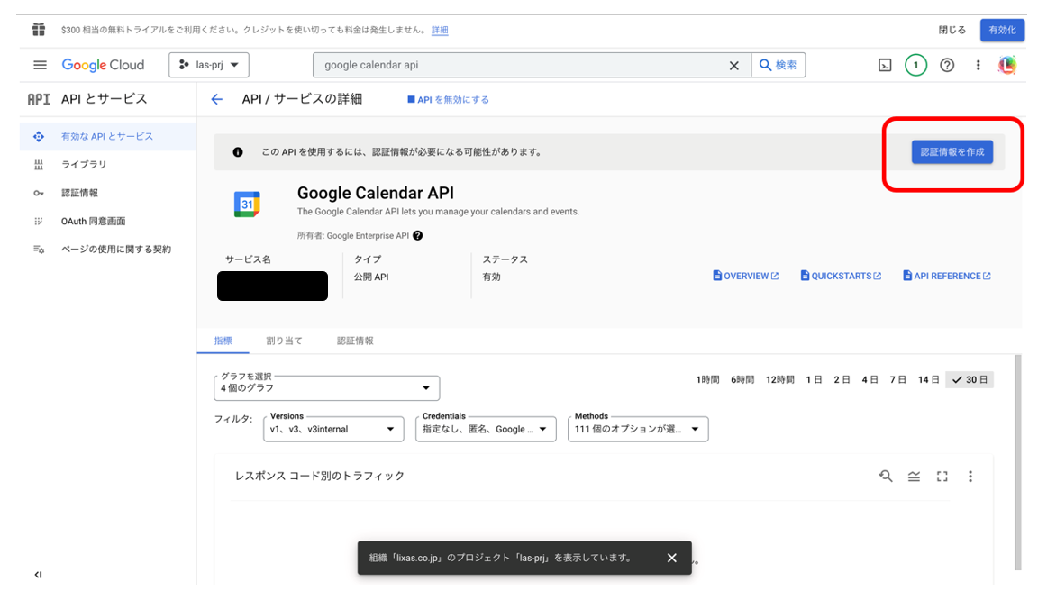Switch to the 割り当て tab
1038x600 pixels.
click(x=284, y=341)
